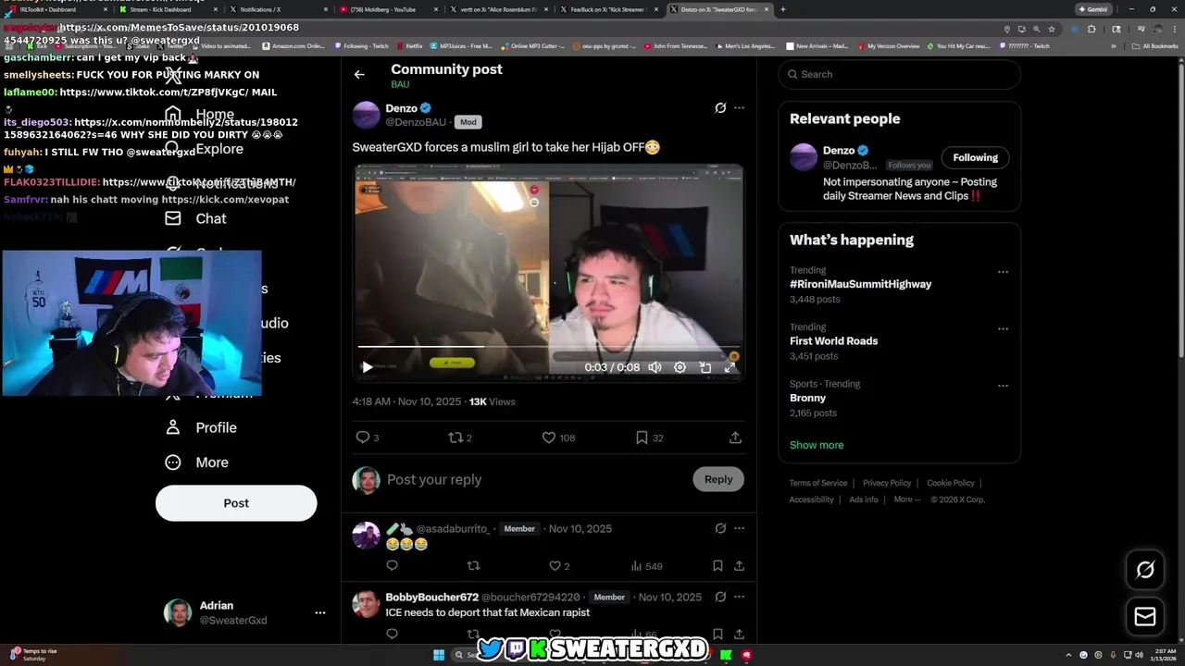Open the floating messages envelope button
Screen dimensions: 1185x666
[x=1145, y=616]
